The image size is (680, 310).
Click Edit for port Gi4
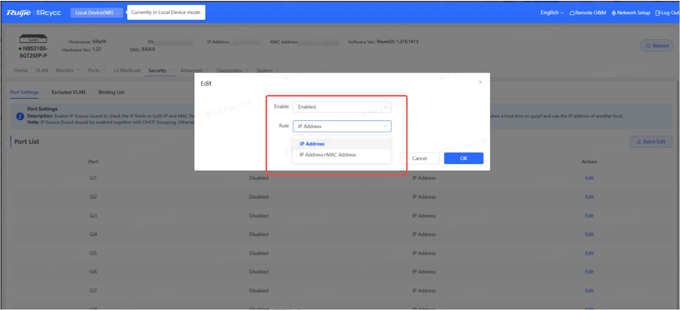point(589,234)
